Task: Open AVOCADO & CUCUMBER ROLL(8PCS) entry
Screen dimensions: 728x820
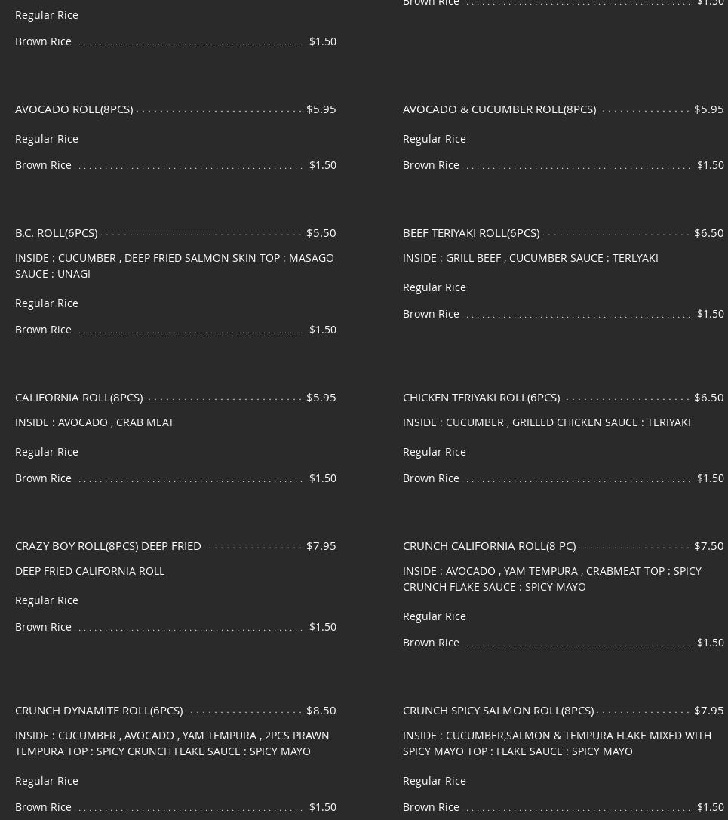Action: (499, 109)
